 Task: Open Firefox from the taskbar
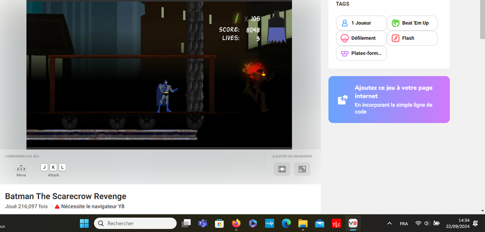pos(236,223)
